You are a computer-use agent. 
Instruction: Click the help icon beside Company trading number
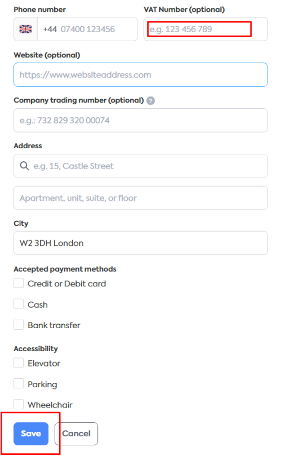pos(151,100)
